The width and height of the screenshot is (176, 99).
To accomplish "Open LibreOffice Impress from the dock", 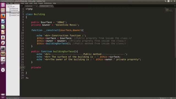I will click(x=3, y=32).
